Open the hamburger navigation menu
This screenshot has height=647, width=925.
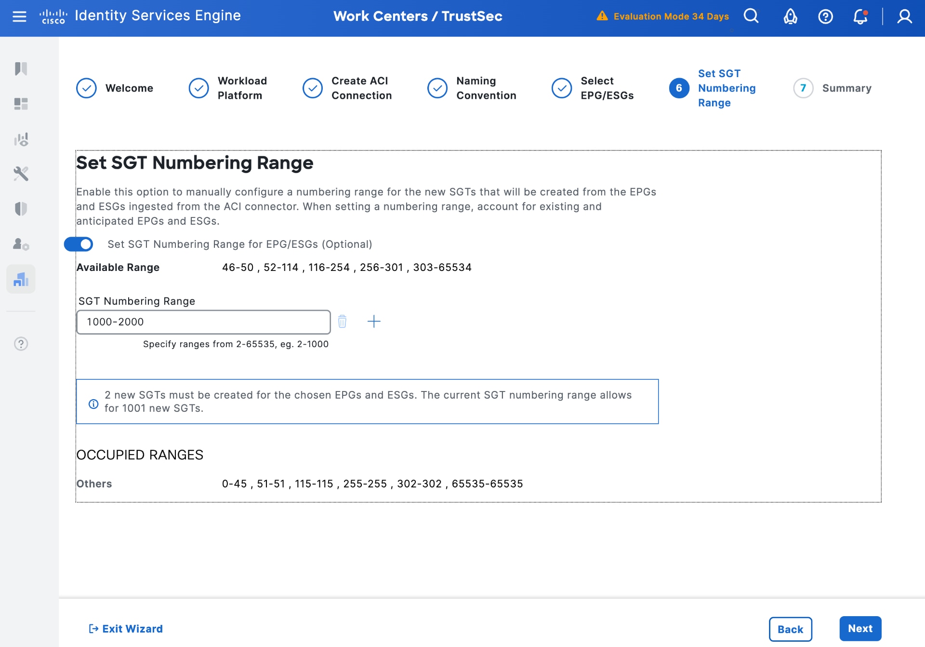(19, 15)
